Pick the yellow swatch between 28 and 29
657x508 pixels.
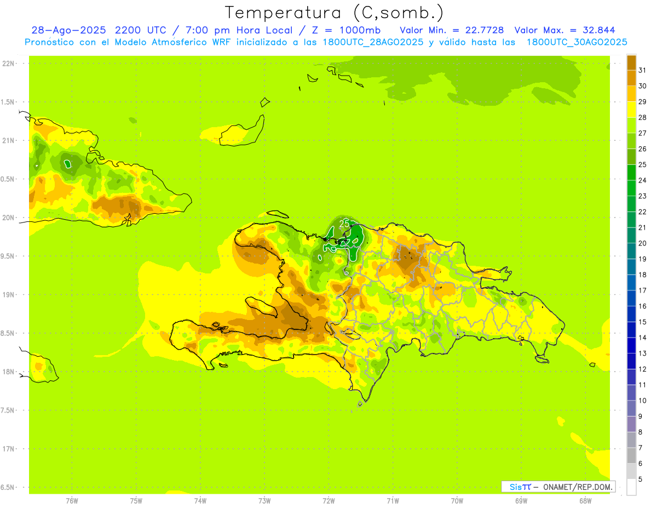631,110
